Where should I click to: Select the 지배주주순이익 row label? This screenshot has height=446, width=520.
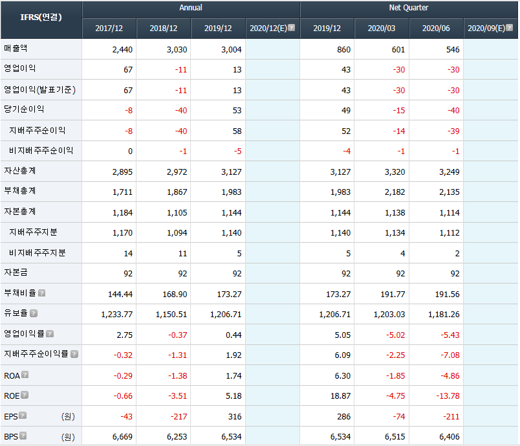click(x=37, y=130)
